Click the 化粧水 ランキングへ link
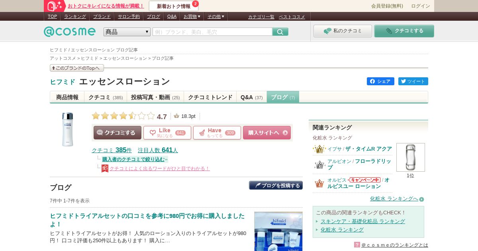This screenshot has height=251, width=478. [x=394, y=198]
